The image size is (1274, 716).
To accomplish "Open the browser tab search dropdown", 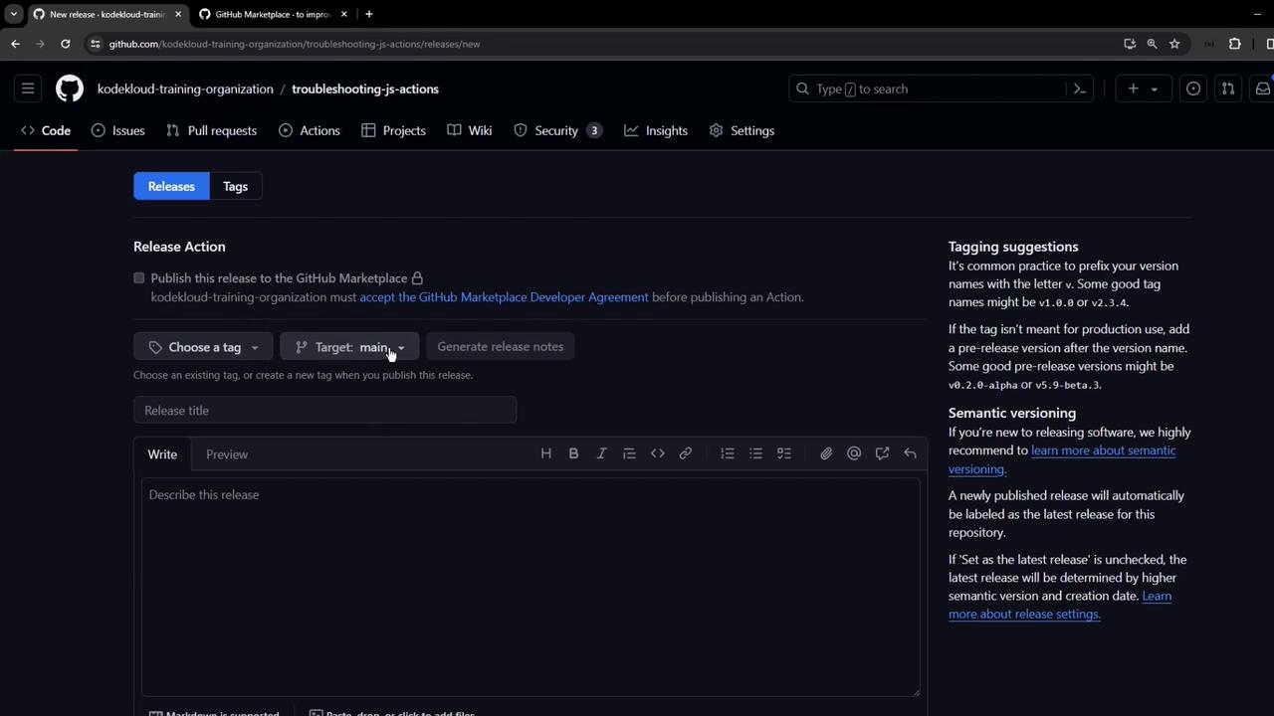I will click(x=14, y=14).
